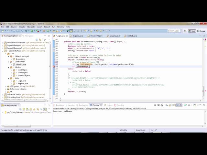Click the Terminate stop square in Console
The width and height of the screenshot is (207, 155).
click(x=155, y=105)
